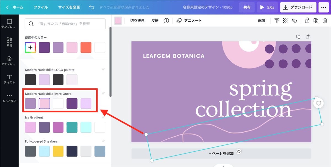Viewport: 331px width, 167px height.
Task: Select the yellow swatch in Foil-covered Sneakers
Action: pos(58,151)
